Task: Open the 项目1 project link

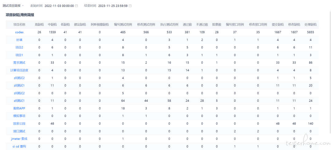Action: coord(19,55)
